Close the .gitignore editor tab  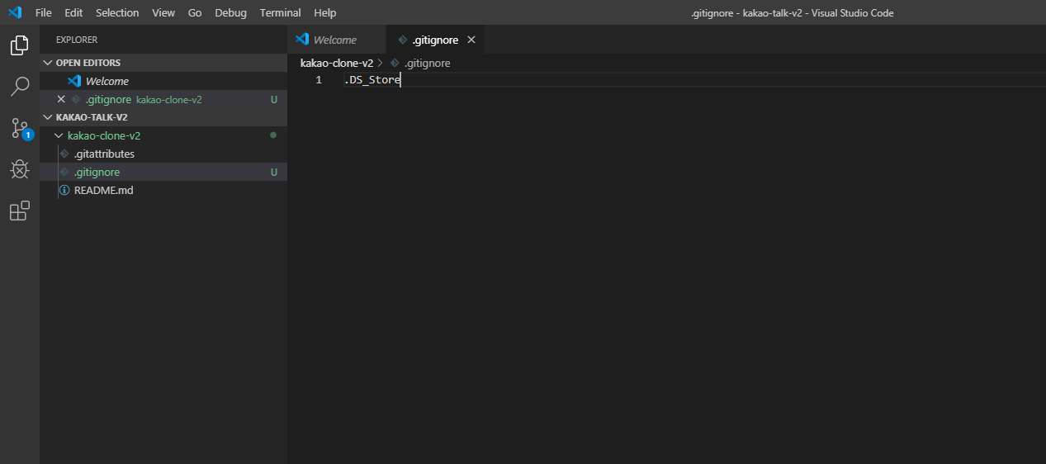coord(471,40)
